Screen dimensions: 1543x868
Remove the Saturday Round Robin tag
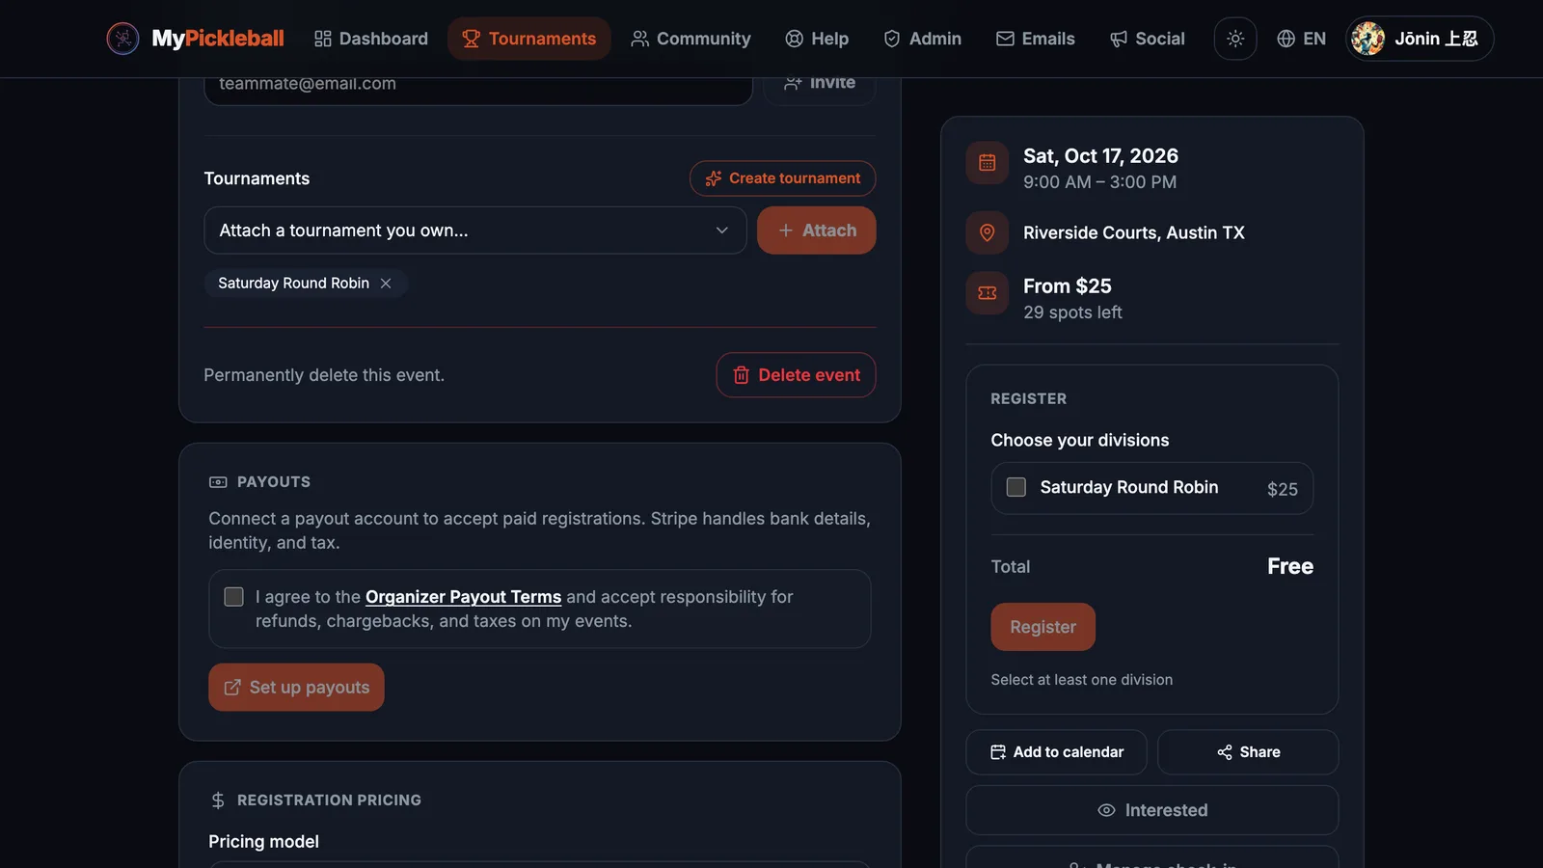click(x=386, y=283)
